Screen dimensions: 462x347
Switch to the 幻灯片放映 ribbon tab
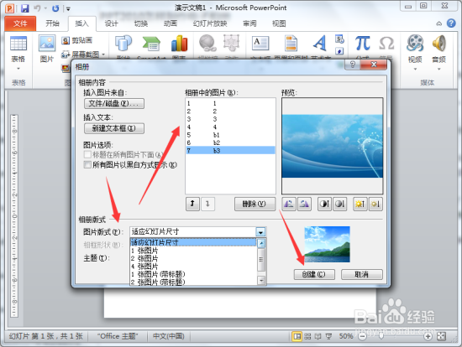(x=210, y=23)
